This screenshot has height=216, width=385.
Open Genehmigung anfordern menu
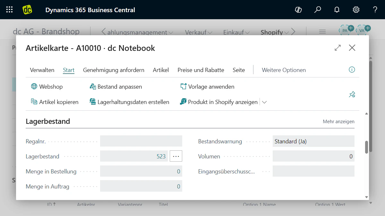pyautogui.click(x=114, y=70)
